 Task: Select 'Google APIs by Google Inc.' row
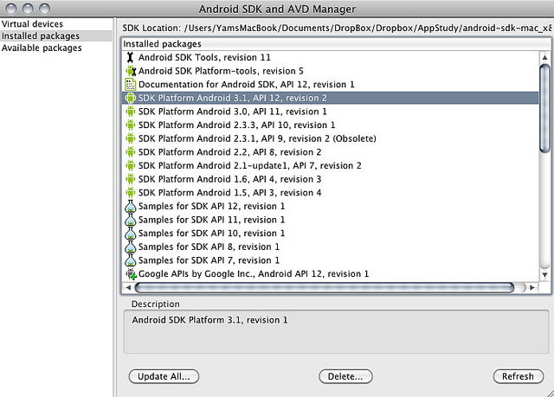(x=331, y=274)
